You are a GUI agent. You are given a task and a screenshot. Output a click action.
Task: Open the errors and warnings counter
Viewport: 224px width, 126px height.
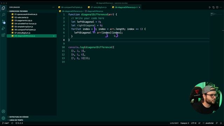tap(19, 123)
